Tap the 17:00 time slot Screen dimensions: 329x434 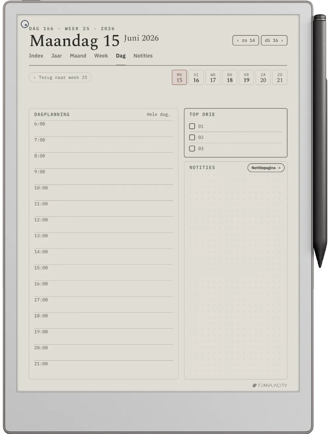click(x=104, y=305)
